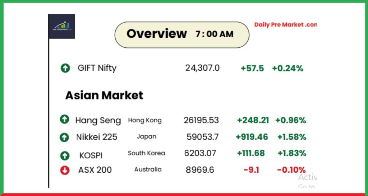Select the ASX 200 index name
Screen dimensions: 368x196
click(95, 170)
